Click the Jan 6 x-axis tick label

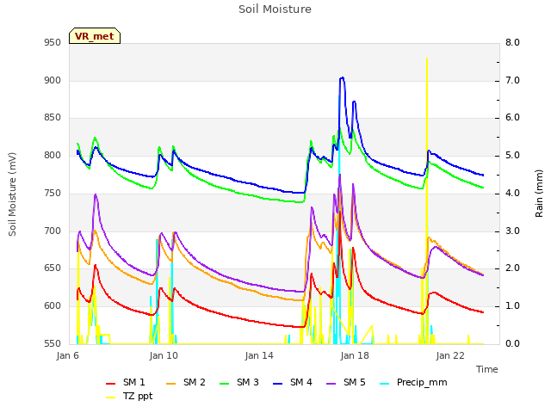(68, 355)
